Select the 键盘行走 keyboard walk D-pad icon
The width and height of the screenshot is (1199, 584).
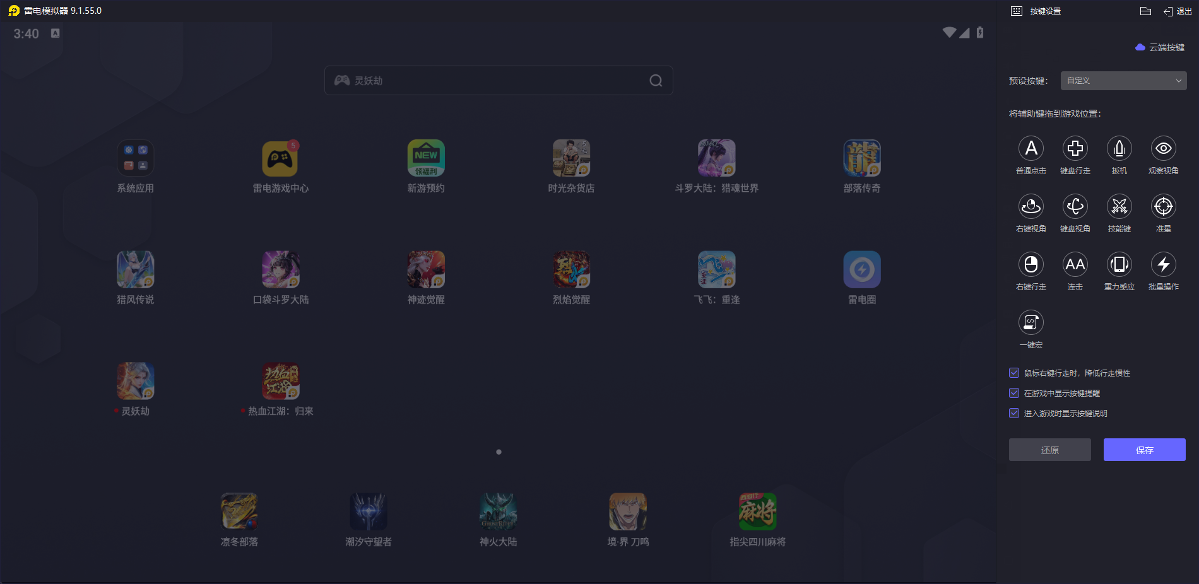click(x=1075, y=149)
